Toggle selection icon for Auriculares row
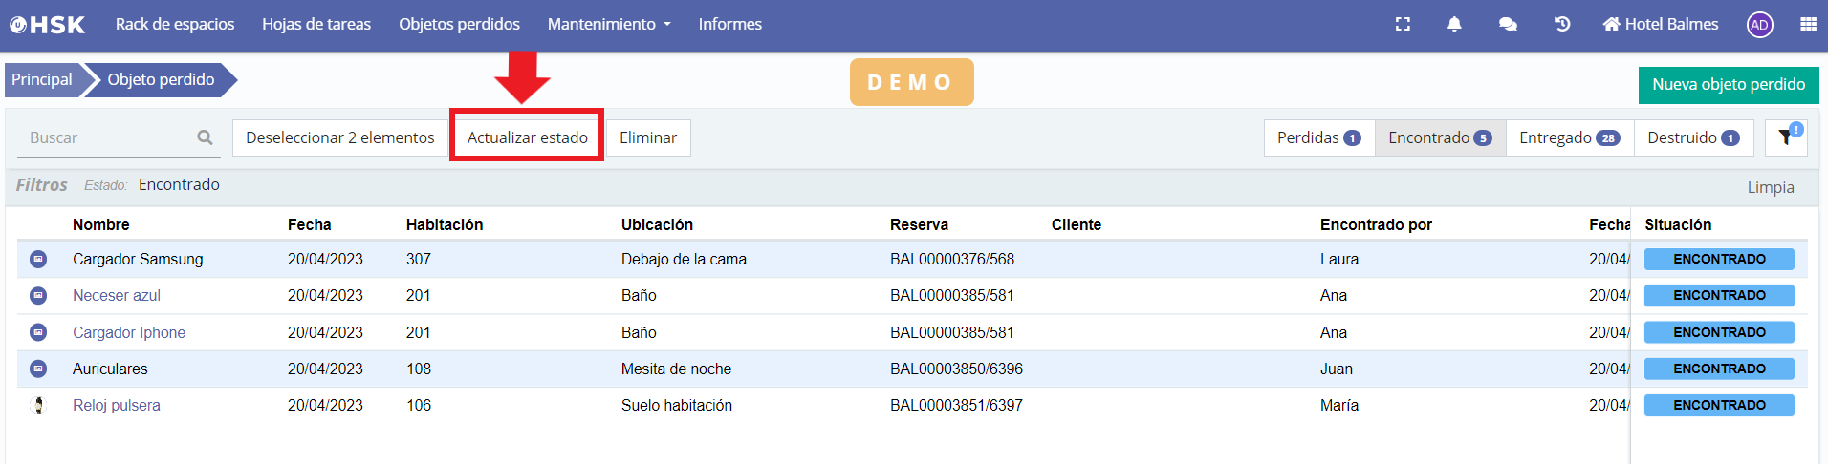Viewport: 1828px width, 464px height. click(38, 369)
